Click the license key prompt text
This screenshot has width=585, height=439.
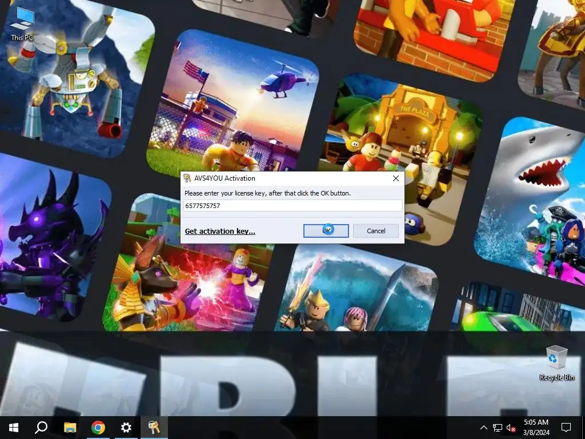pyautogui.click(x=267, y=193)
